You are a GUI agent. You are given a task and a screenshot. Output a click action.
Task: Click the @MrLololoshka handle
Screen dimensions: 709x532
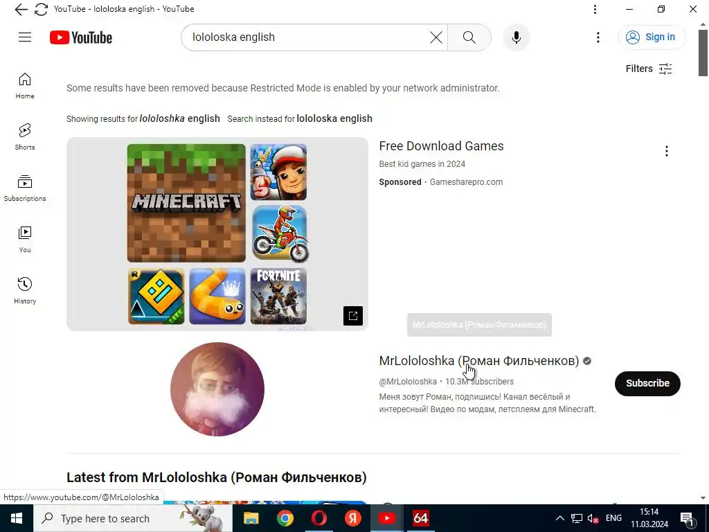(408, 382)
